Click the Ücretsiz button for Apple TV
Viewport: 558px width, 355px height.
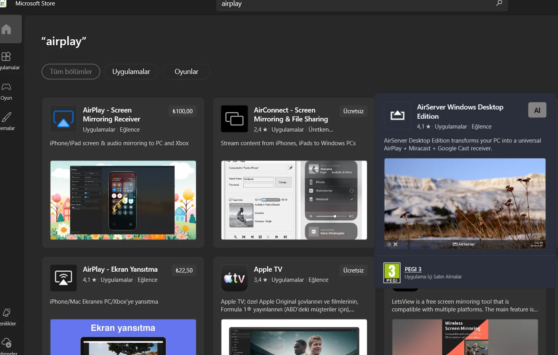[x=353, y=271]
